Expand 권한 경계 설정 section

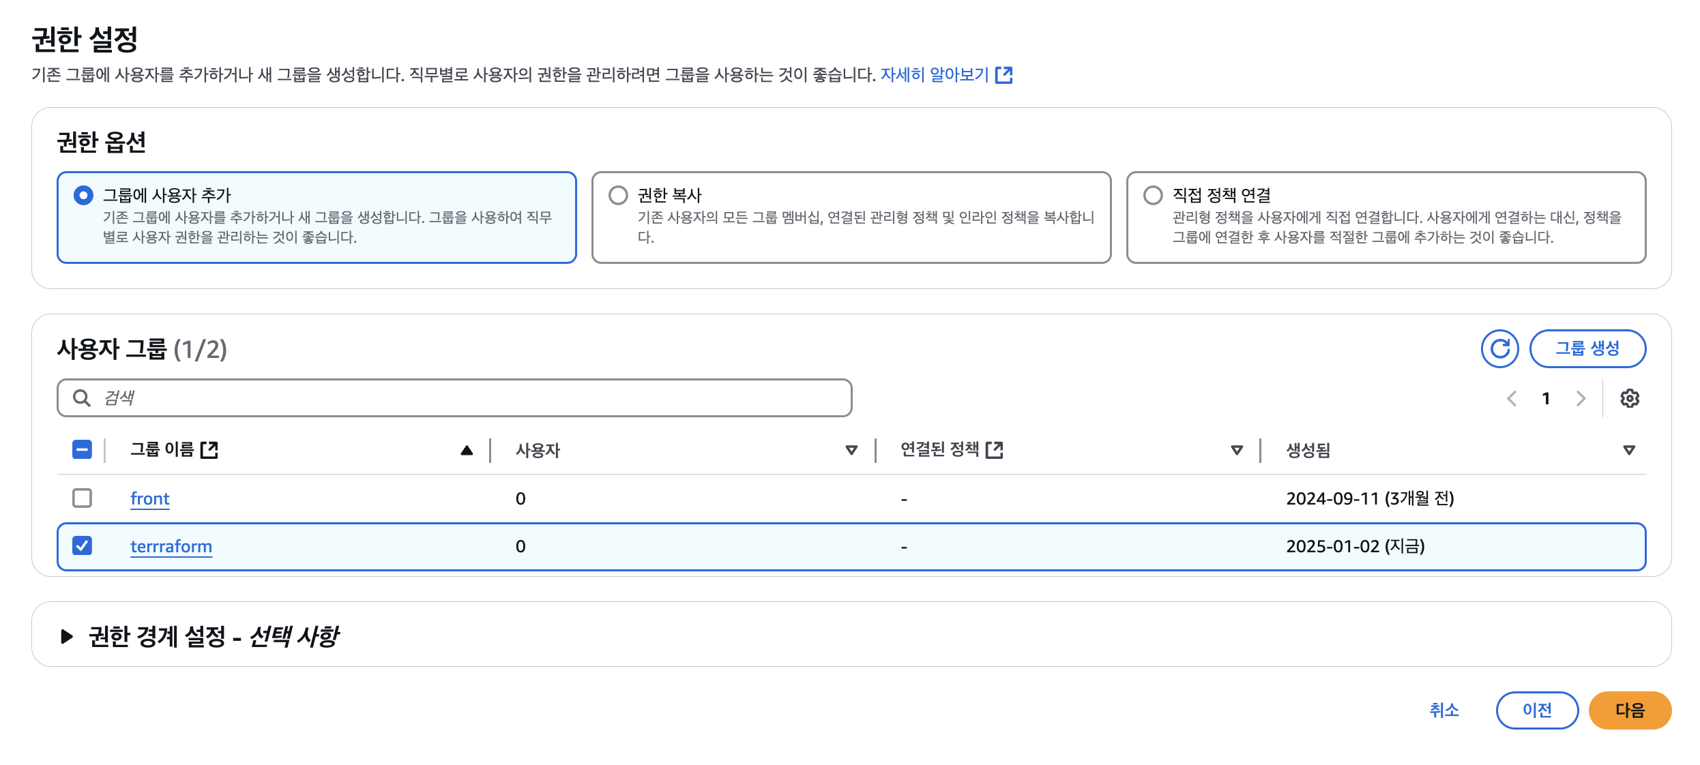click(x=67, y=637)
